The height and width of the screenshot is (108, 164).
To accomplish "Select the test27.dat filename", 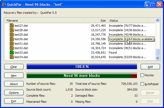I will [x=21, y=26].
